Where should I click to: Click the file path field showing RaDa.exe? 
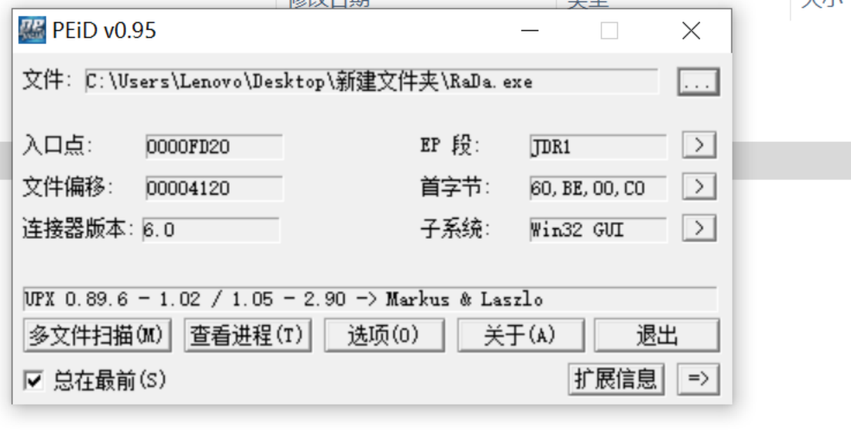[x=372, y=82]
